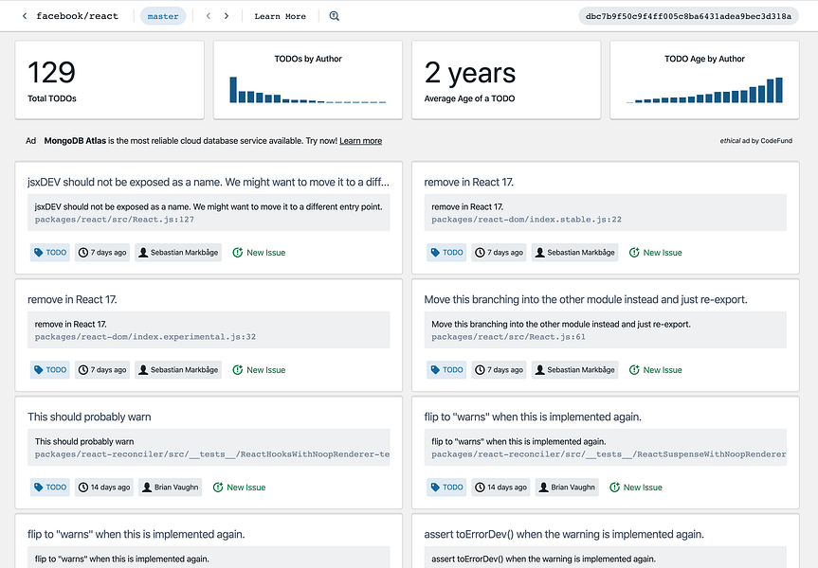Open the ReactSuspenseWithNoopRenderer test file path

click(609, 454)
